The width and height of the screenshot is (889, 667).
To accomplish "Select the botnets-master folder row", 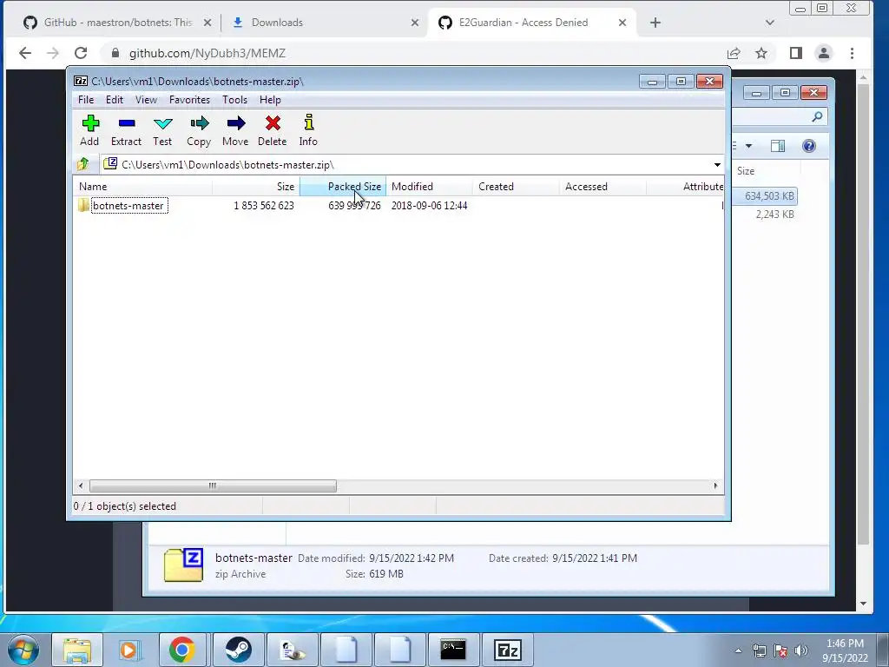I will [x=129, y=205].
